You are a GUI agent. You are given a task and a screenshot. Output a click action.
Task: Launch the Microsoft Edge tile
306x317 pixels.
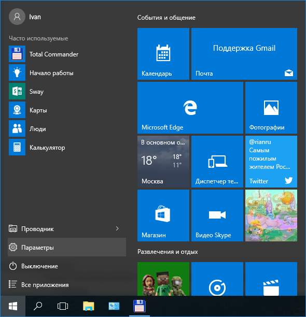pos(190,108)
